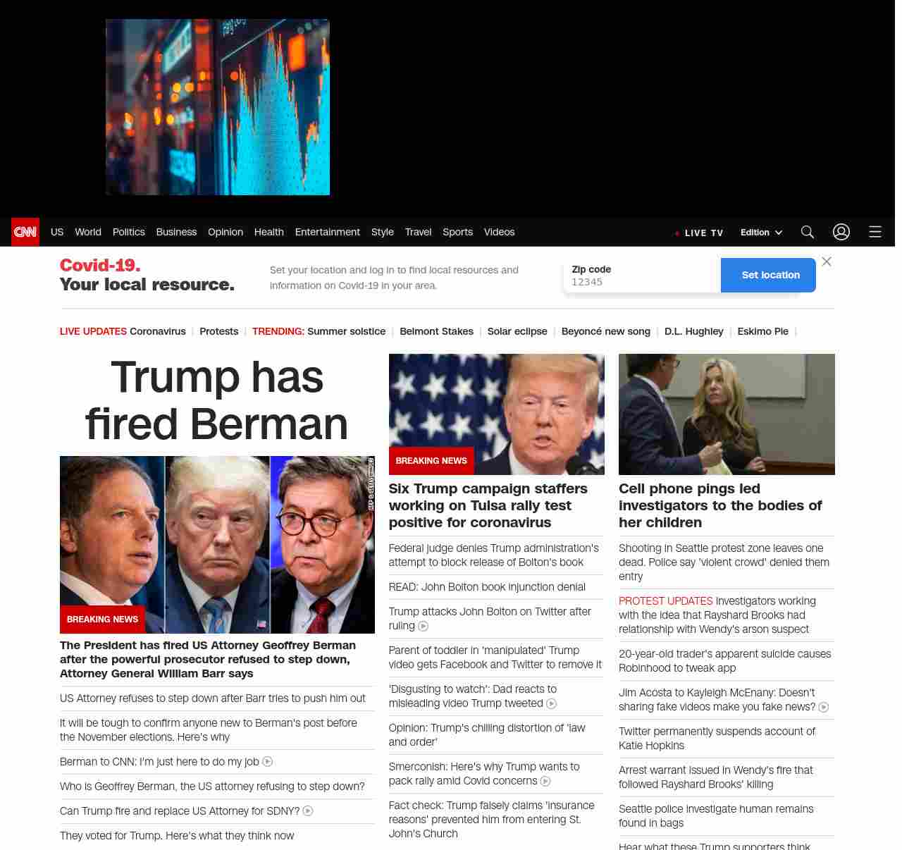902x850 pixels.
Task: Click play icon beside Berman to CNN story
Action: click(x=268, y=762)
